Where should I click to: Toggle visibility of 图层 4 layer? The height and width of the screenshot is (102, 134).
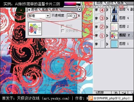pos(96,18)
